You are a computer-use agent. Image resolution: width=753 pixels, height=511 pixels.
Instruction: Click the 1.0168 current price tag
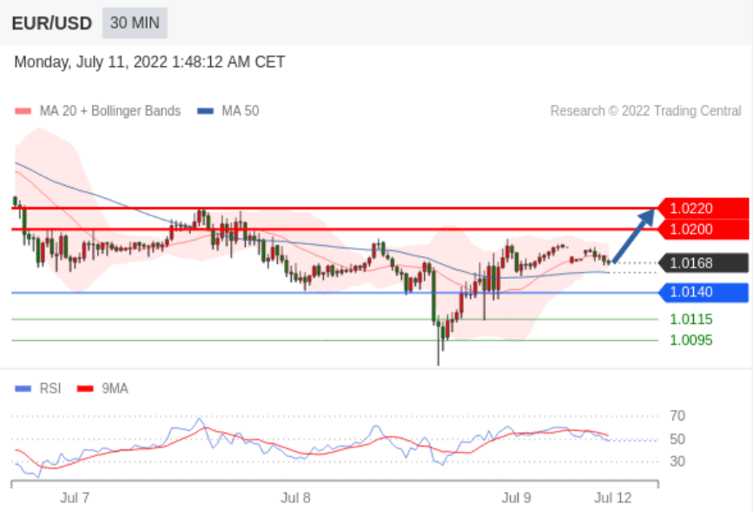click(x=703, y=263)
